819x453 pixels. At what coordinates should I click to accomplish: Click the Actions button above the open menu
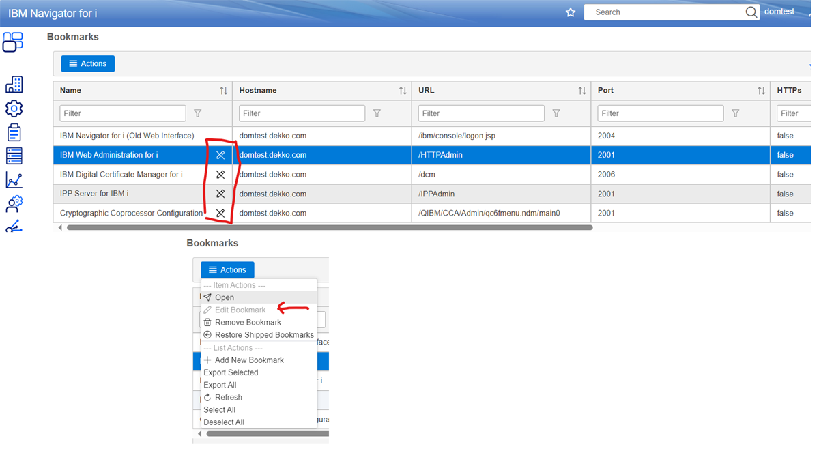point(227,270)
